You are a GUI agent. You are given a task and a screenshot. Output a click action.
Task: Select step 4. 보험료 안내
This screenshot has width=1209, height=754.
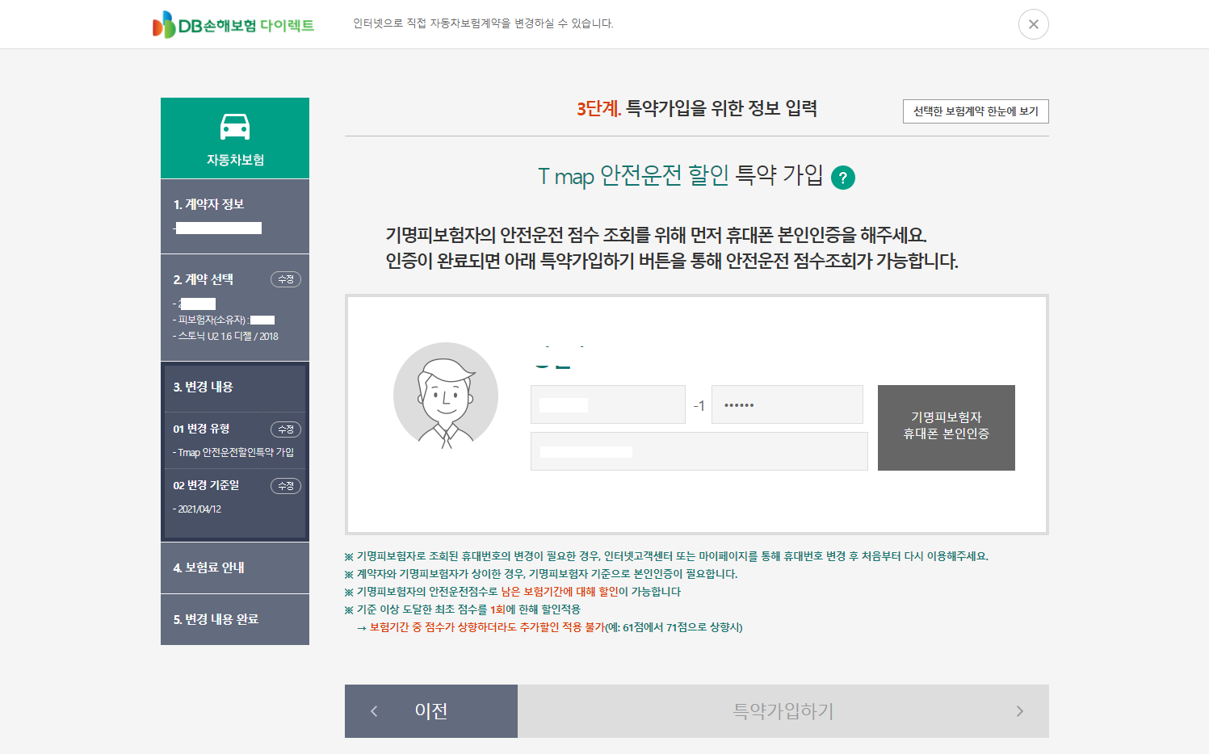pos(235,568)
